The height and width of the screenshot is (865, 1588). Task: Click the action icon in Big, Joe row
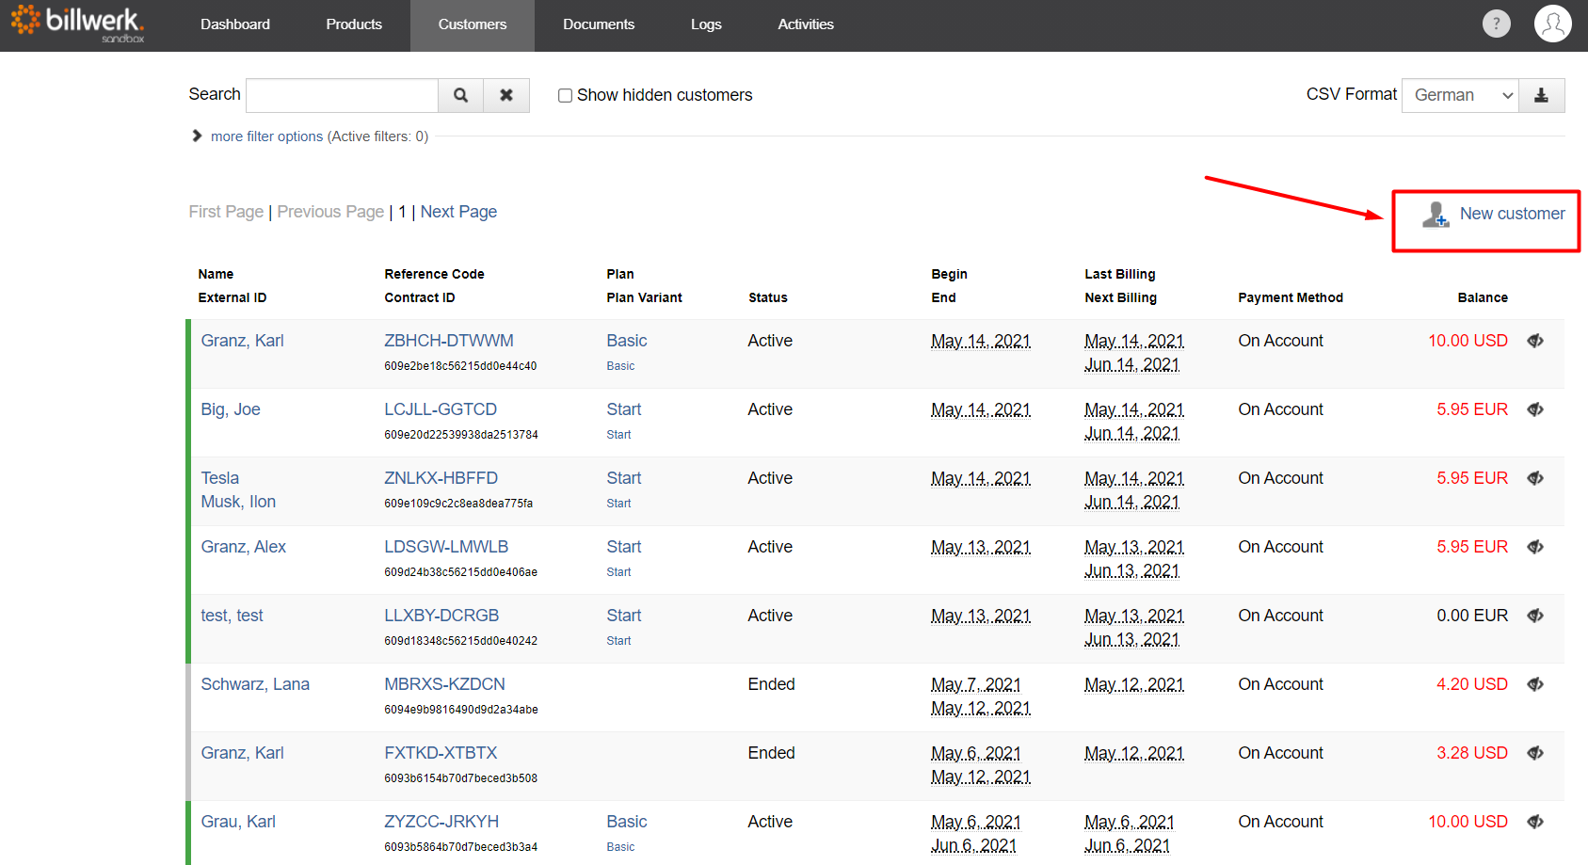tap(1535, 409)
